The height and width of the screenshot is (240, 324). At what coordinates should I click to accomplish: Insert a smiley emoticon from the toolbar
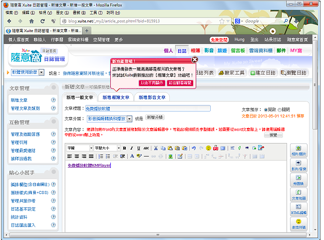point(209,148)
